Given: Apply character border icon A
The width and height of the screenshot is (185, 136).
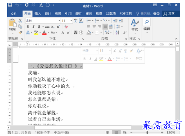Looking at the screenshot, I should pyautogui.click(x=81, y=21).
